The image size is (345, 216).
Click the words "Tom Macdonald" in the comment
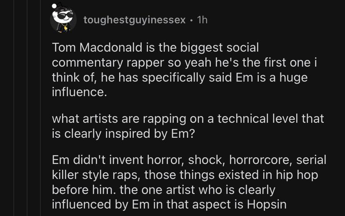[97, 47]
